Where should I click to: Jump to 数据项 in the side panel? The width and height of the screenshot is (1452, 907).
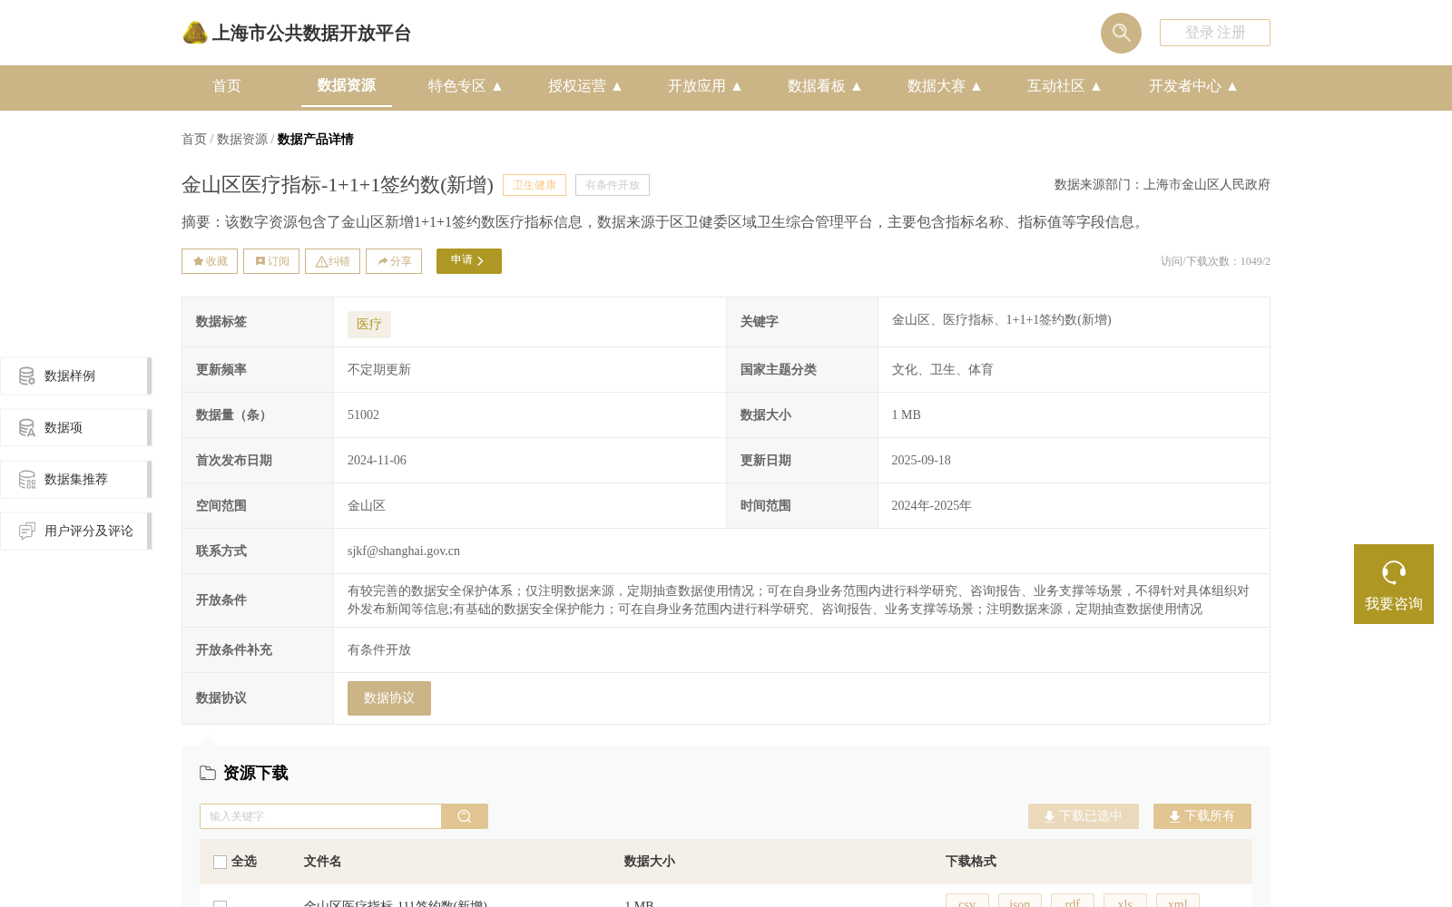76,427
